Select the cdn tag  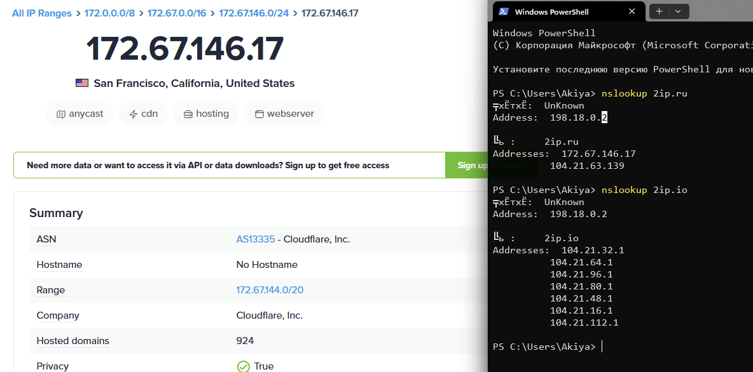tap(143, 114)
